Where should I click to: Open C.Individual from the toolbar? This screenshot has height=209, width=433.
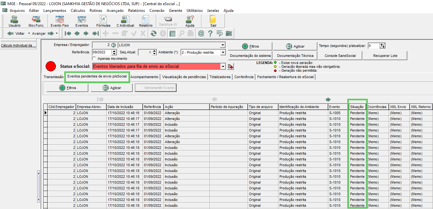(125, 21)
